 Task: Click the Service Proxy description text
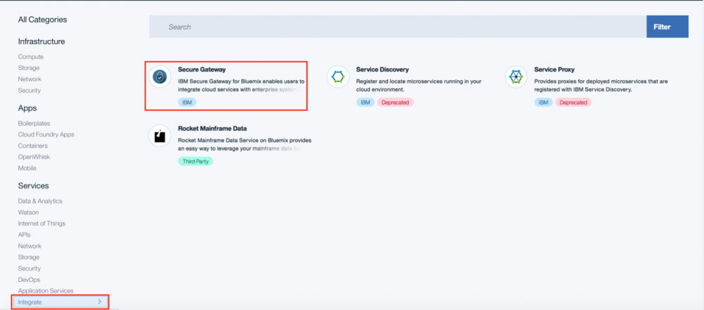coord(601,86)
